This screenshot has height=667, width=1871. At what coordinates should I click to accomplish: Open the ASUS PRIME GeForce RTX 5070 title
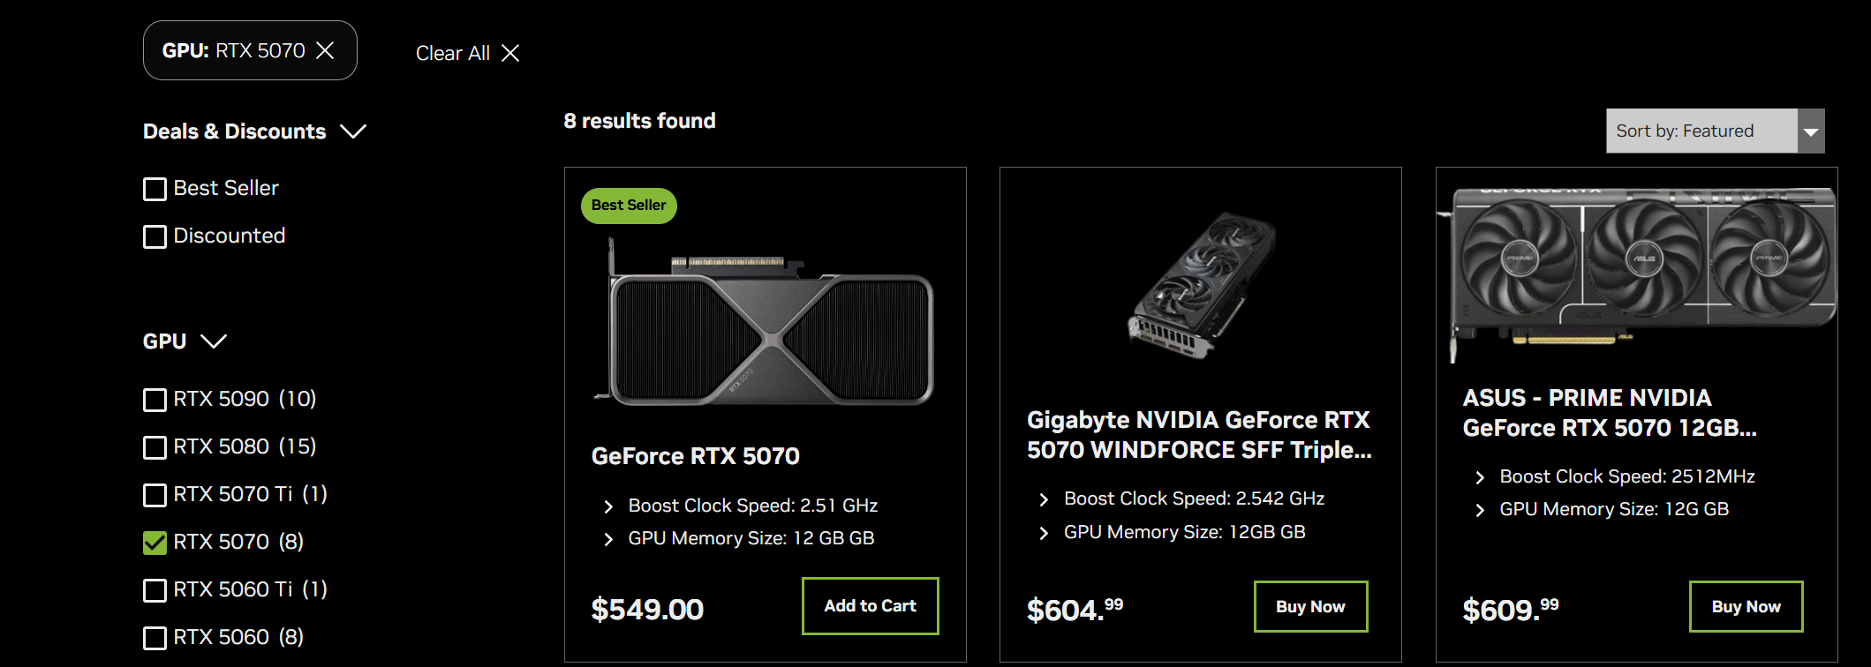(1609, 413)
